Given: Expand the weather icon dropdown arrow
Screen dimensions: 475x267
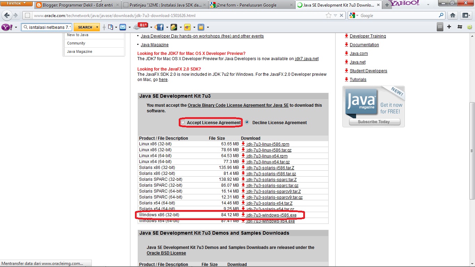Looking at the screenshot, I should tap(152, 27).
